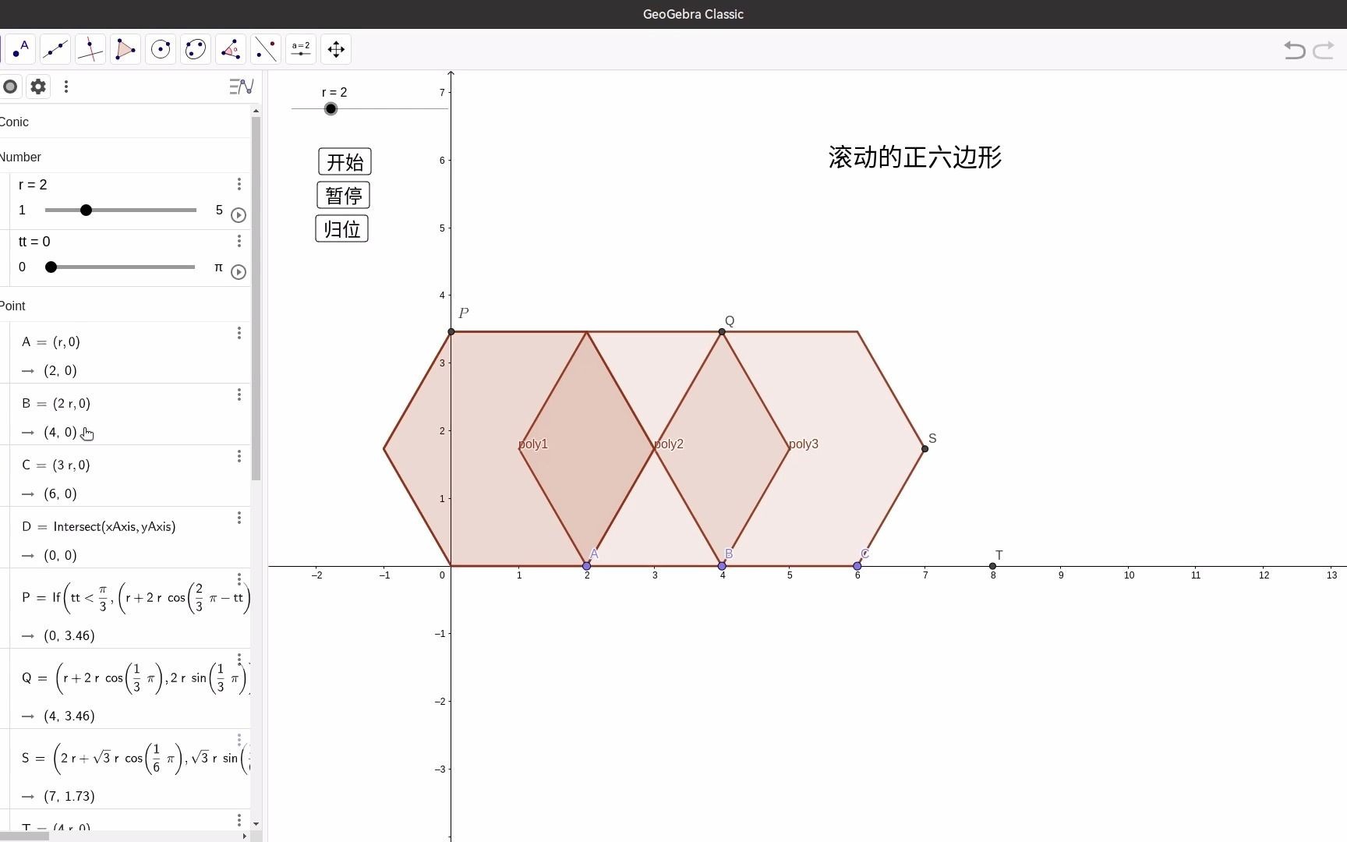Select the Circle with Center tool
Screen dimensions: 1347x842
click(161, 49)
